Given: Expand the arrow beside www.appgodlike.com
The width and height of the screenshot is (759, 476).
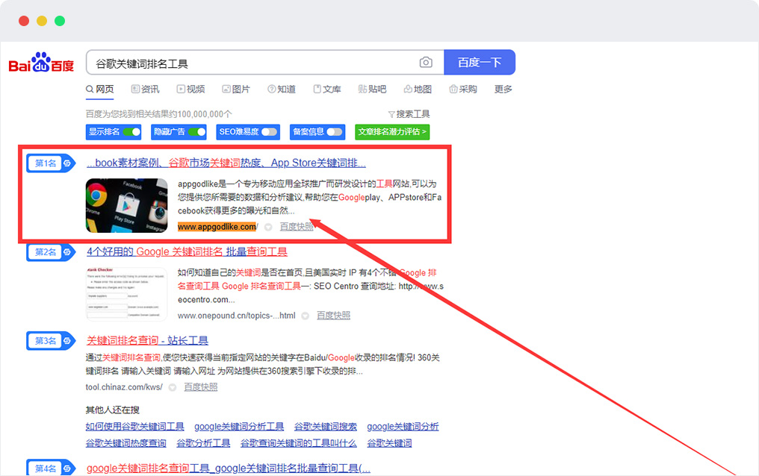Looking at the screenshot, I should click(268, 227).
